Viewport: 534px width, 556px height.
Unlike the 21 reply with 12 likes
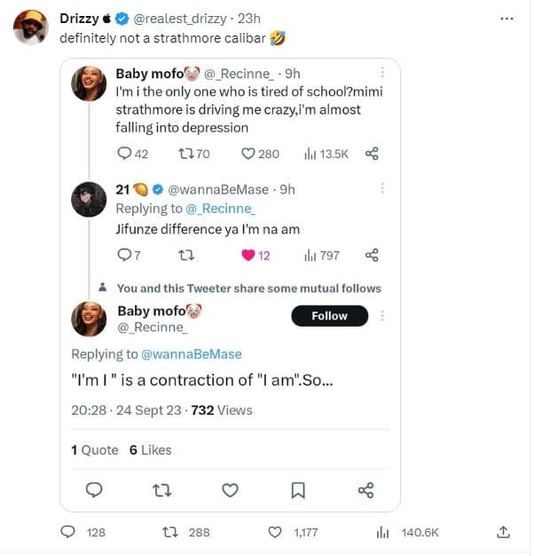point(247,256)
